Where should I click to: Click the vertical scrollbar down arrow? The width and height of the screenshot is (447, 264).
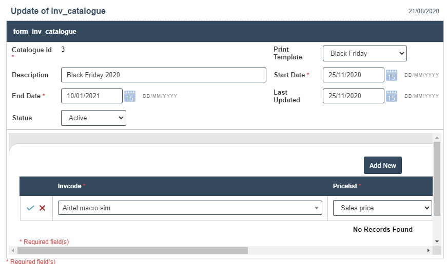tap(437, 241)
